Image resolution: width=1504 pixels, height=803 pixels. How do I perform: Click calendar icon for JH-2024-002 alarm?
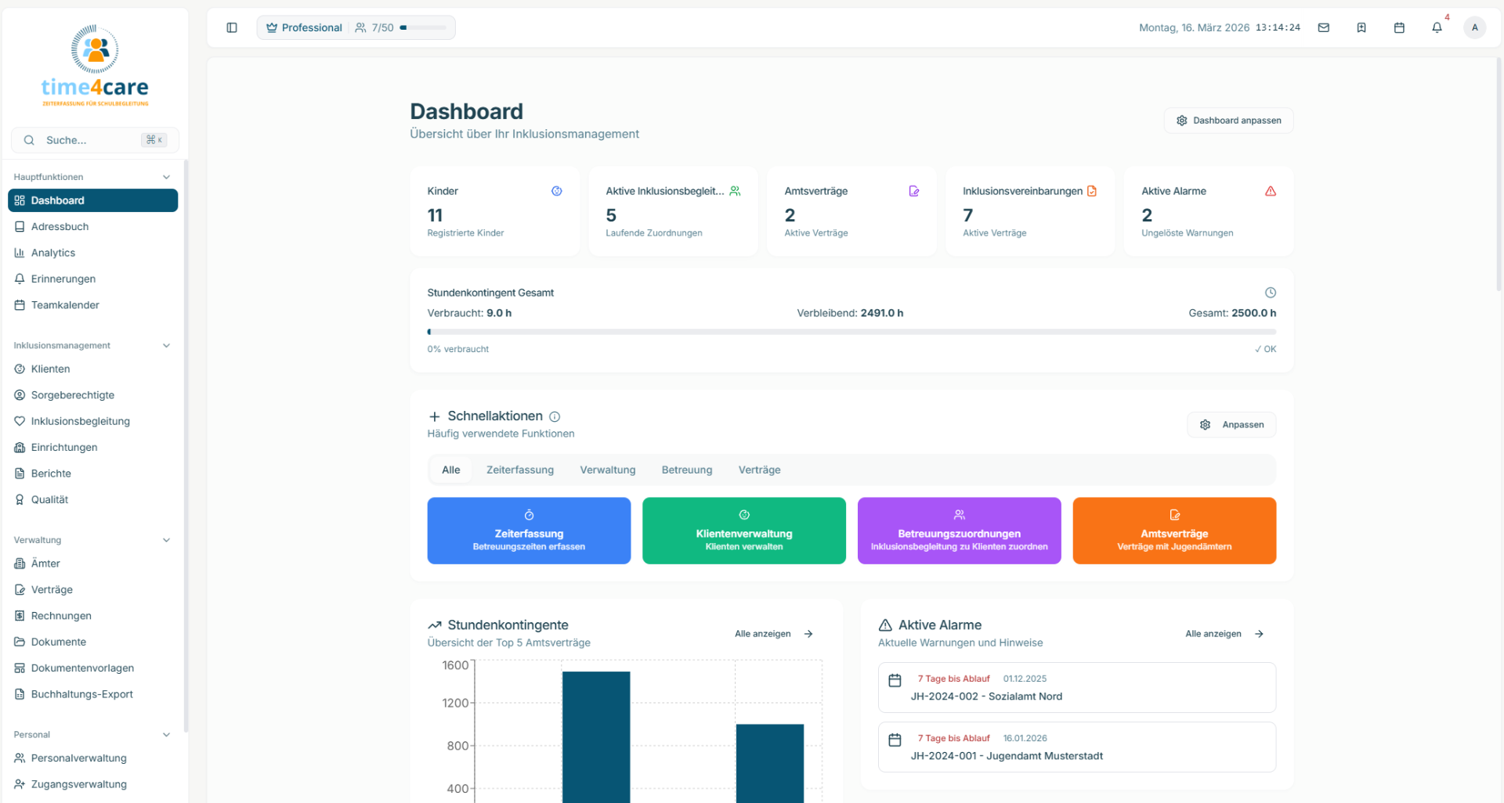click(x=895, y=680)
